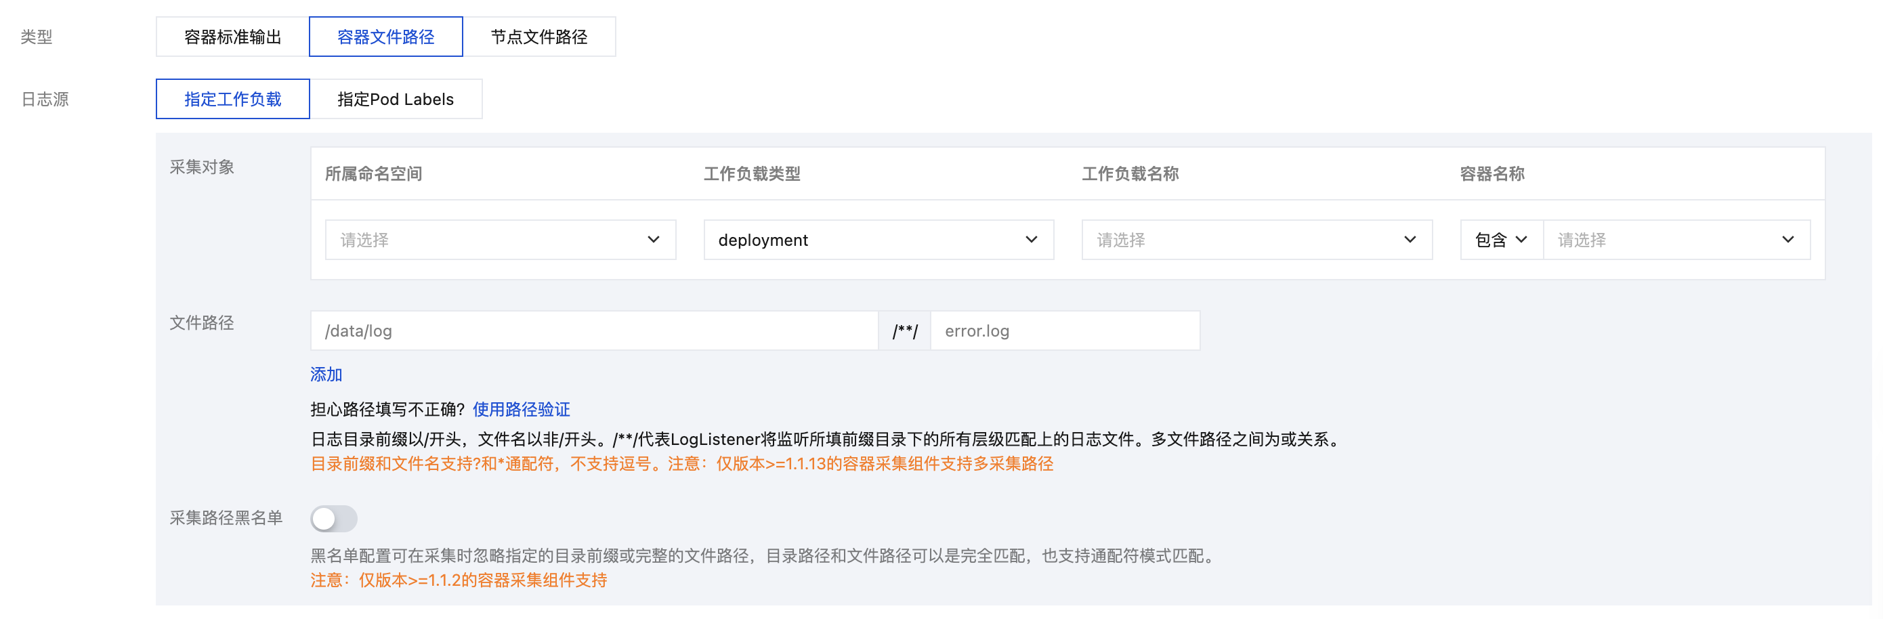
Task: Click the 文件路径 label
Action: (x=202, y=322)
